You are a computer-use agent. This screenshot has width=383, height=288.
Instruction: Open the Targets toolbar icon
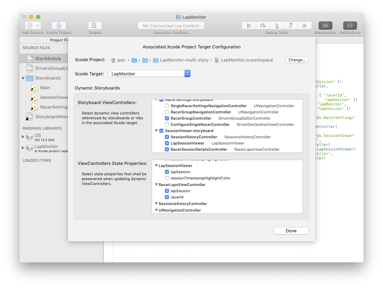point(95,26)
